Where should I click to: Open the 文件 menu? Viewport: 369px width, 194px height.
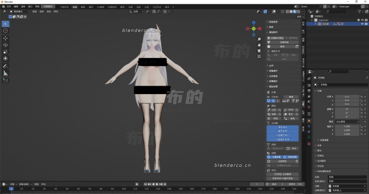coord(9,7)
